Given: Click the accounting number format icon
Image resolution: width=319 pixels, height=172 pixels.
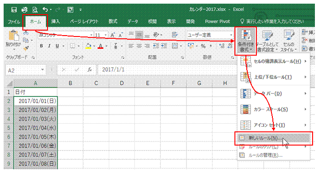Looking at the screenshot, I should pos(191,46).
